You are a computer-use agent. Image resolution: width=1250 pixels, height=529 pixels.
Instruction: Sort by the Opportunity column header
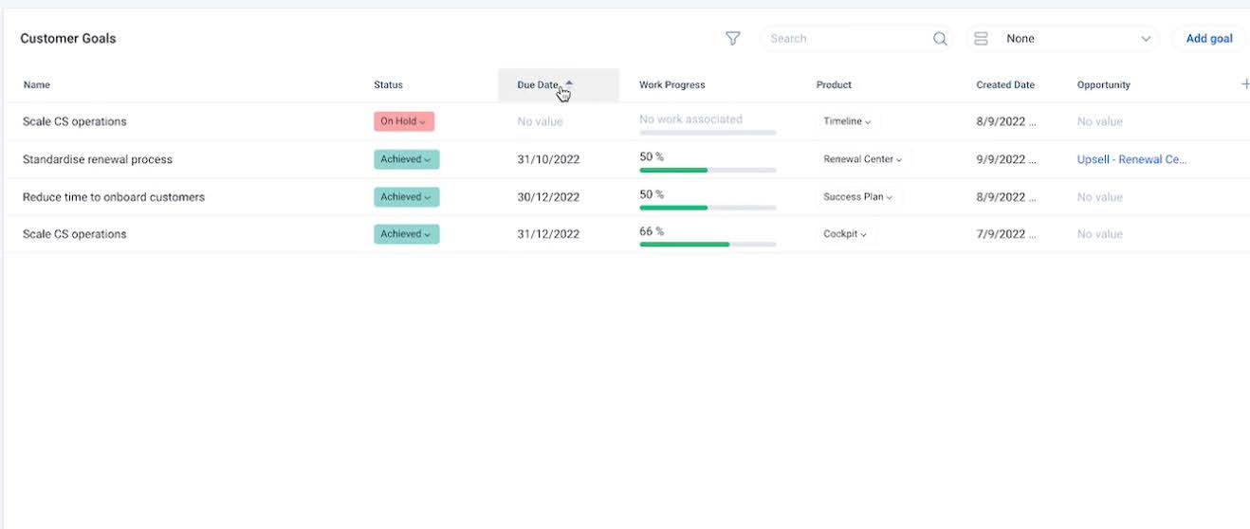coord(1104,85)
